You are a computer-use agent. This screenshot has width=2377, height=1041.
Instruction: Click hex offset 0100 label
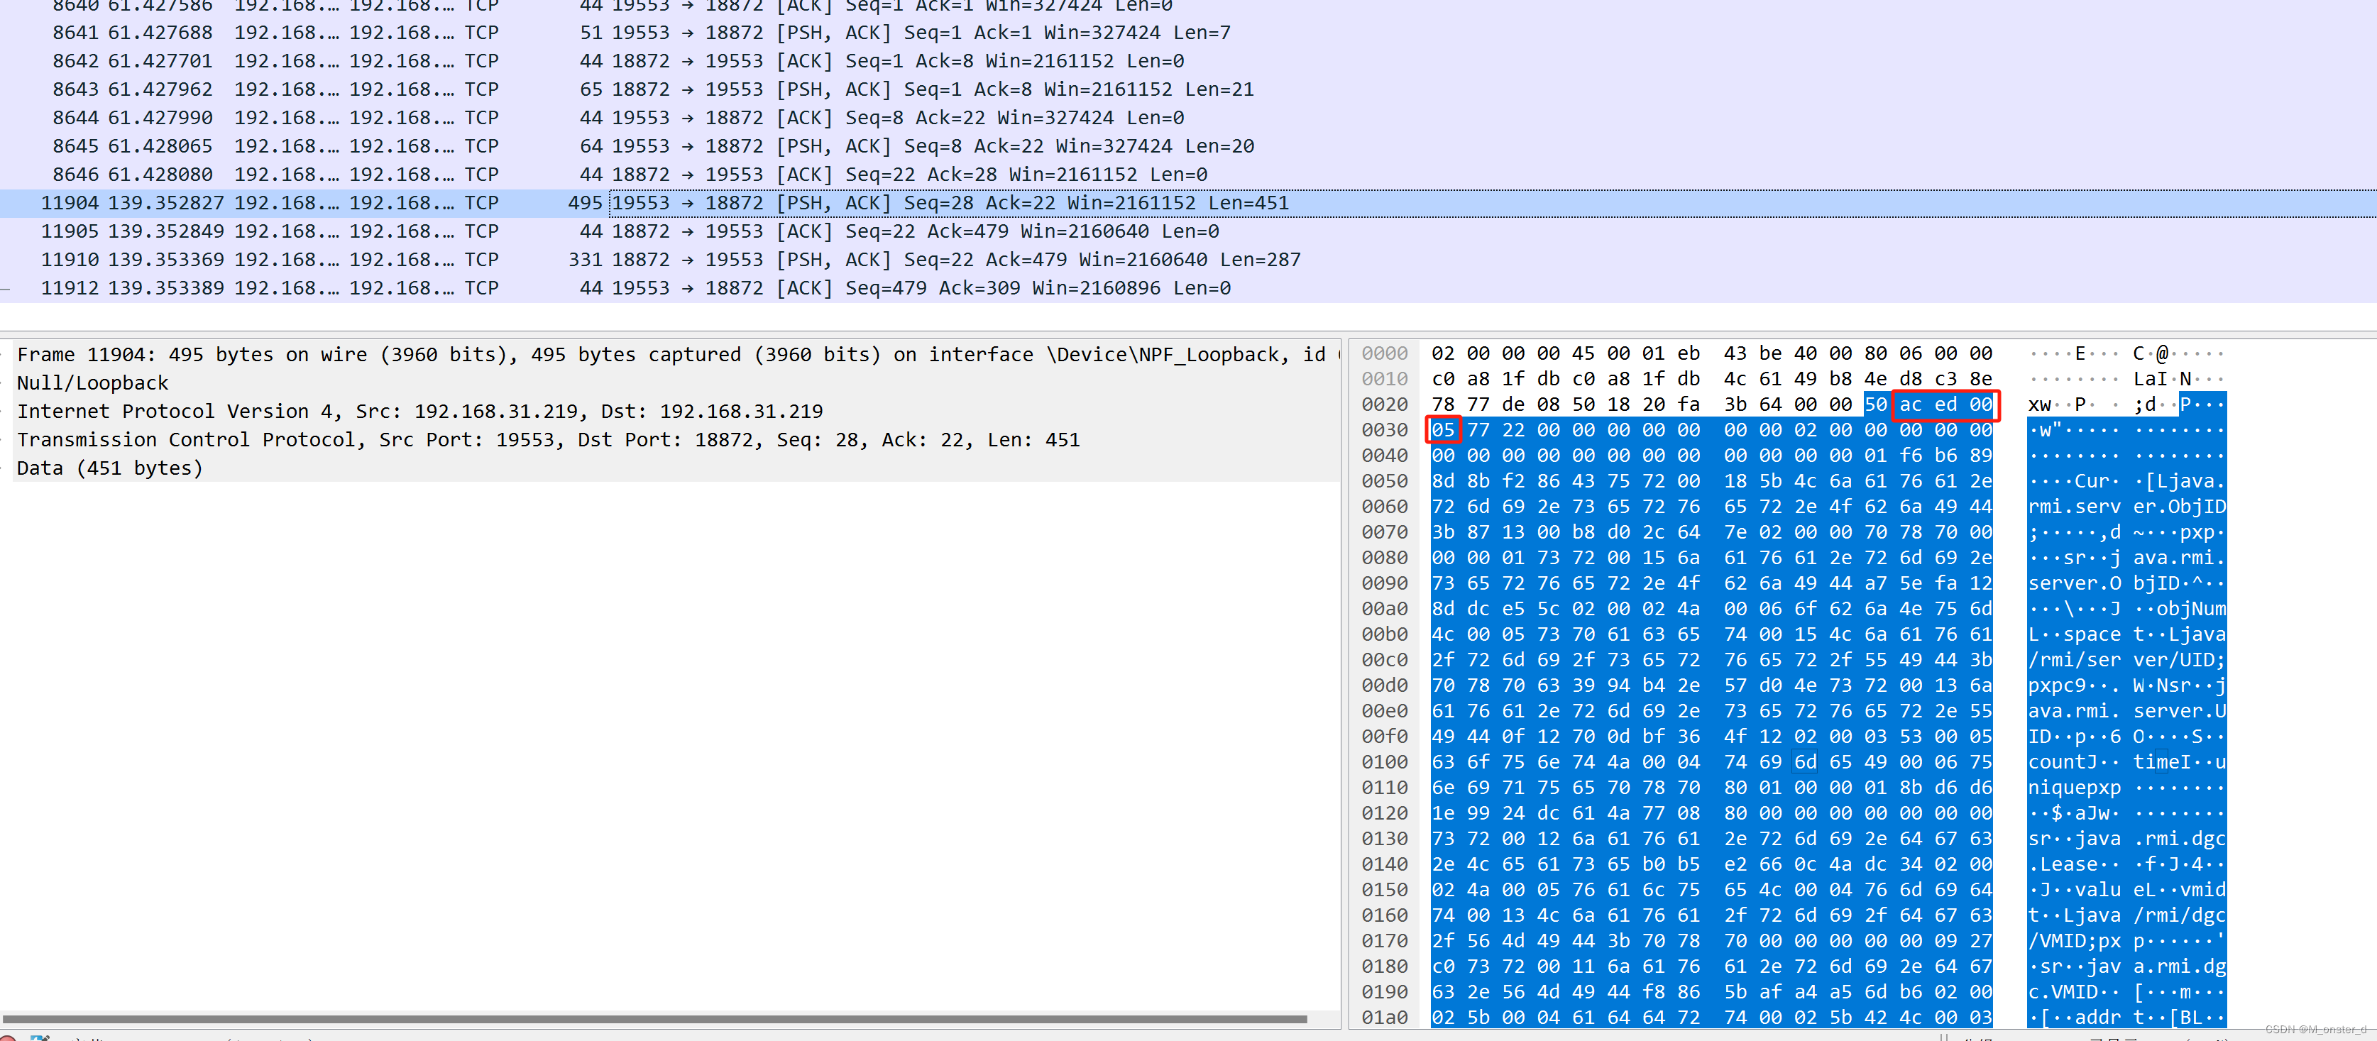(x=1384, y=762)
